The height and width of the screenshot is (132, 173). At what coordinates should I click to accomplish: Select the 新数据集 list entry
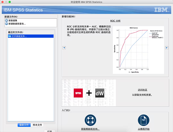(x=31, y=21)
